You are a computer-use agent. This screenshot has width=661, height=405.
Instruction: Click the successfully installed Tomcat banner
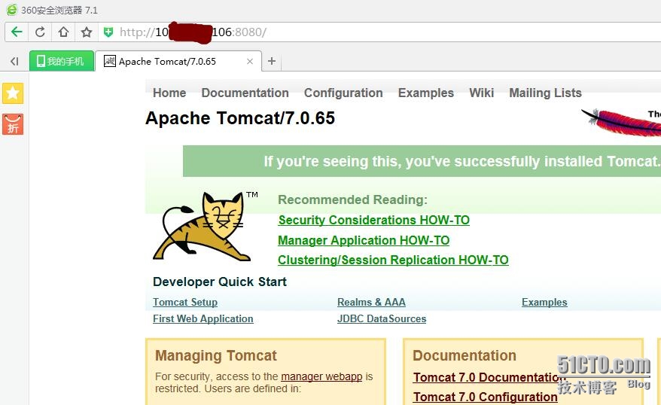click(422, 161)
